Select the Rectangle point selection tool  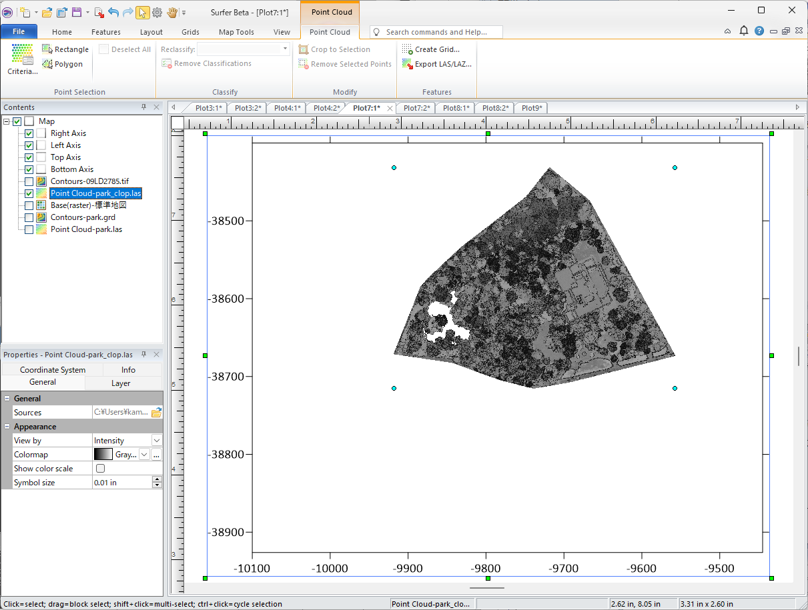pos(65,49)
